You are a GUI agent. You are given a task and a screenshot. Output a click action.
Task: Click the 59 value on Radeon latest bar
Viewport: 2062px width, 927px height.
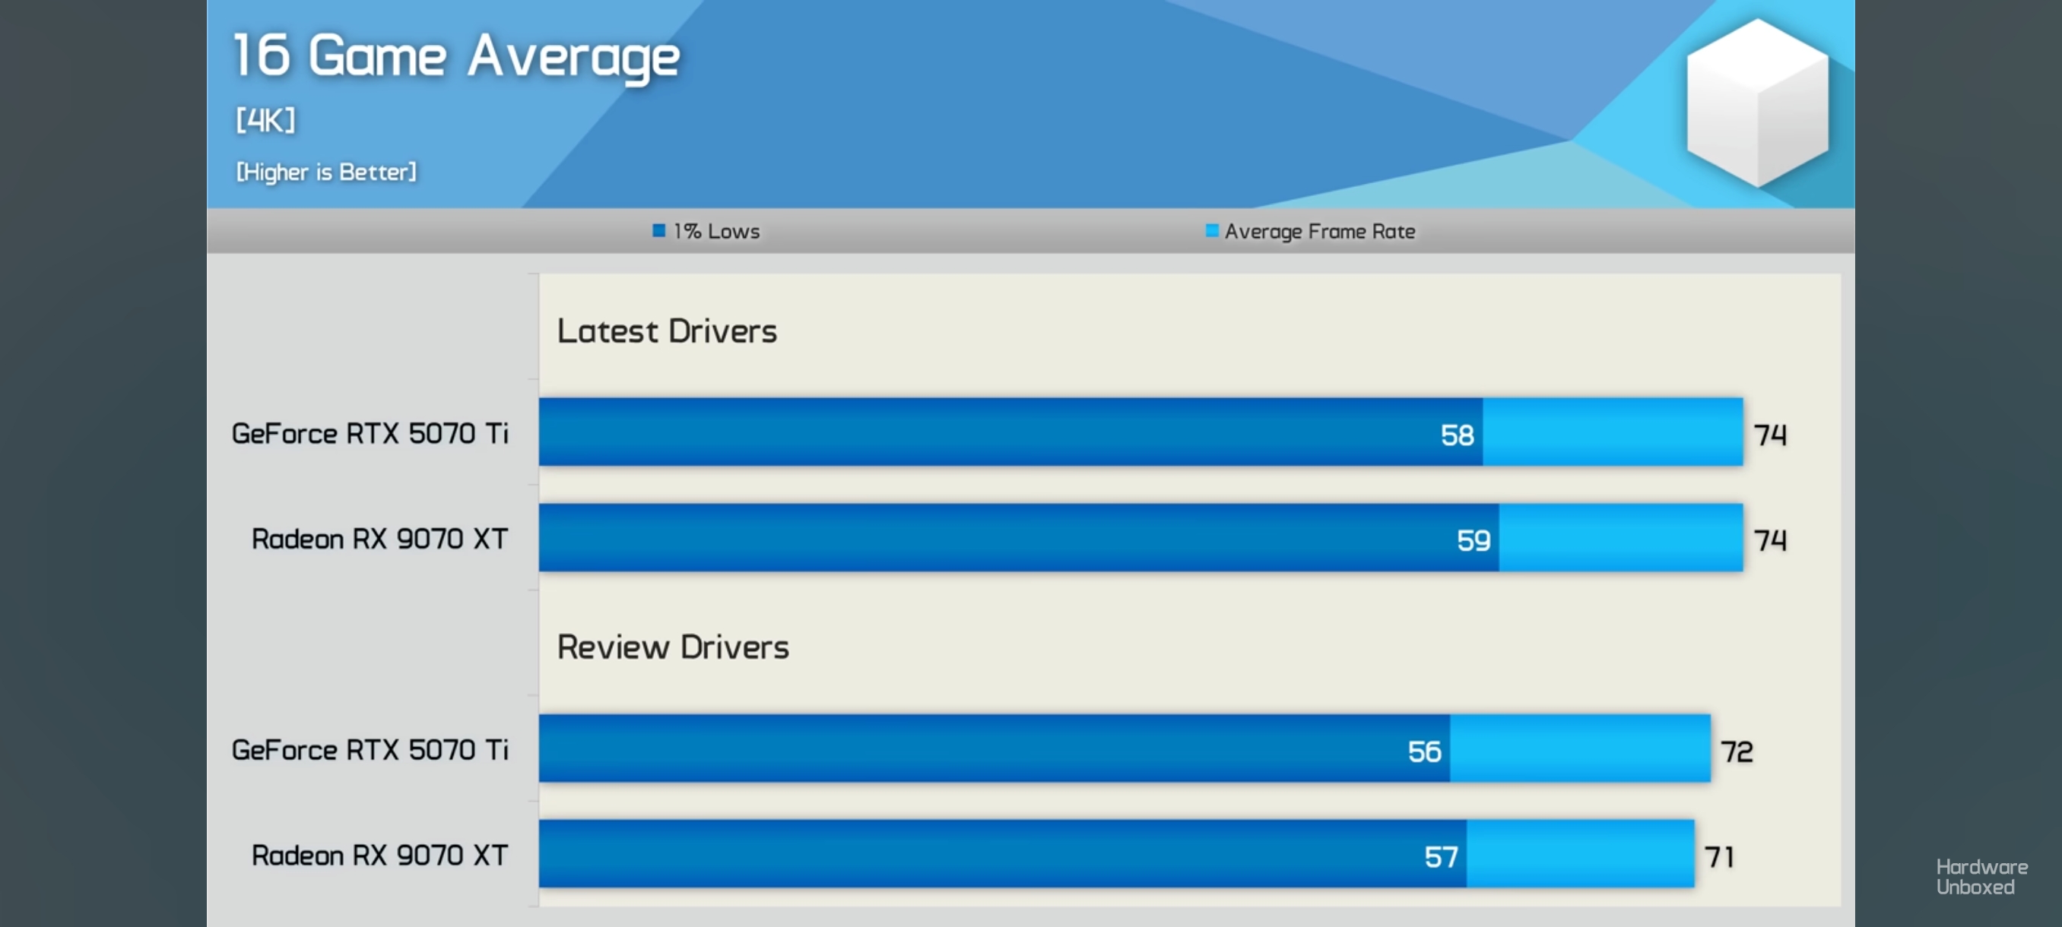(1473, 541)
